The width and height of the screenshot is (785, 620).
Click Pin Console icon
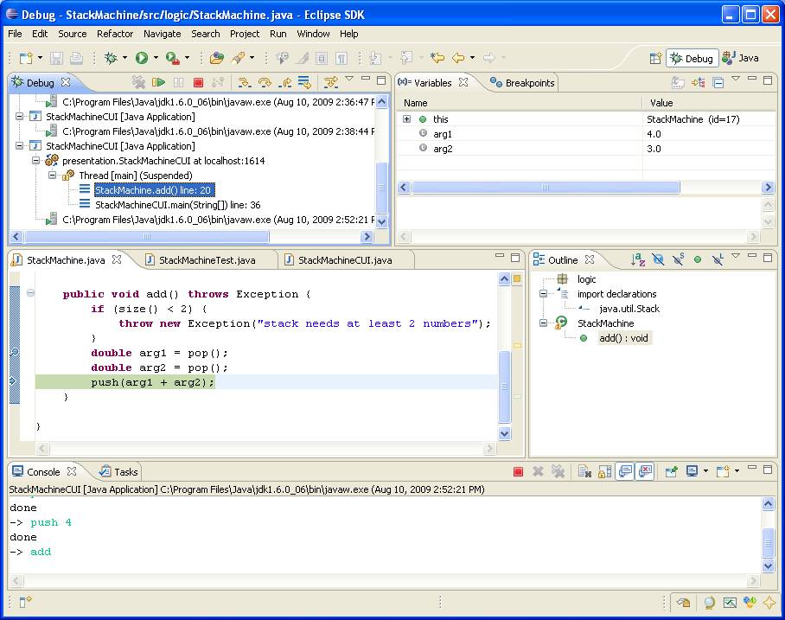point(671,471)
